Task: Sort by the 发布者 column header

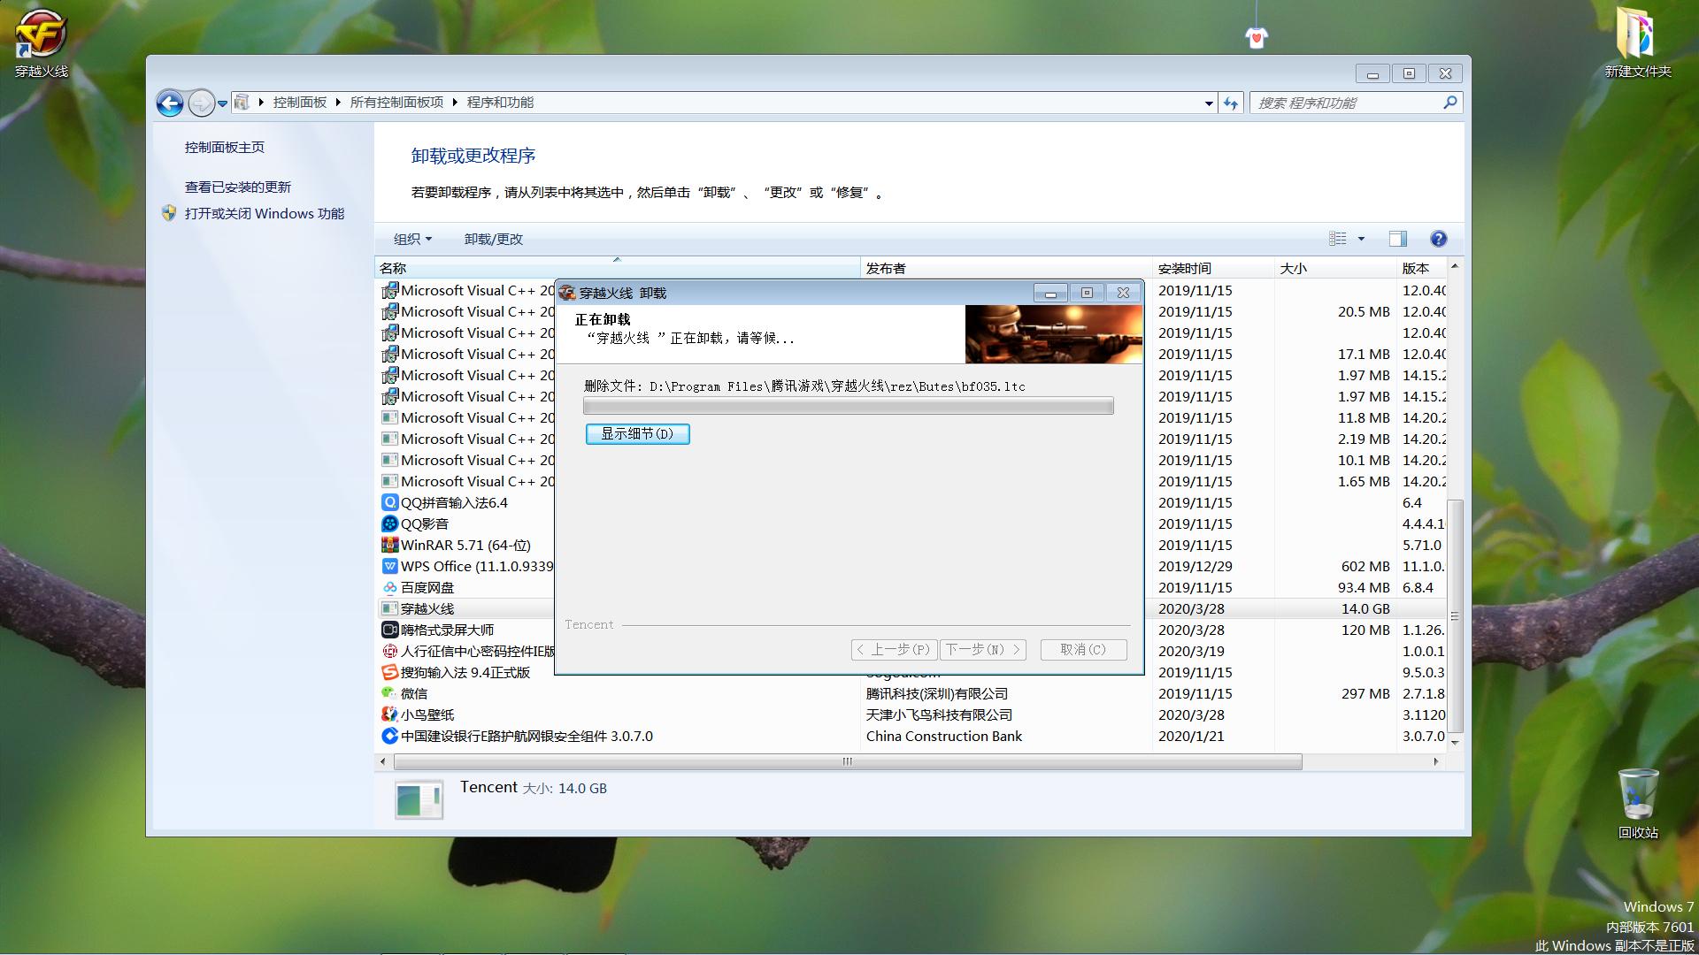Action: tap(1006, 268)
